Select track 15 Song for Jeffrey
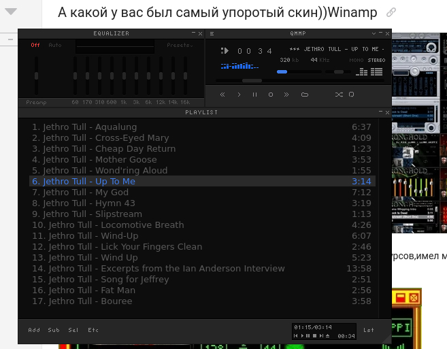This screenshot has height=349, width=447. [x=202, y=280]
